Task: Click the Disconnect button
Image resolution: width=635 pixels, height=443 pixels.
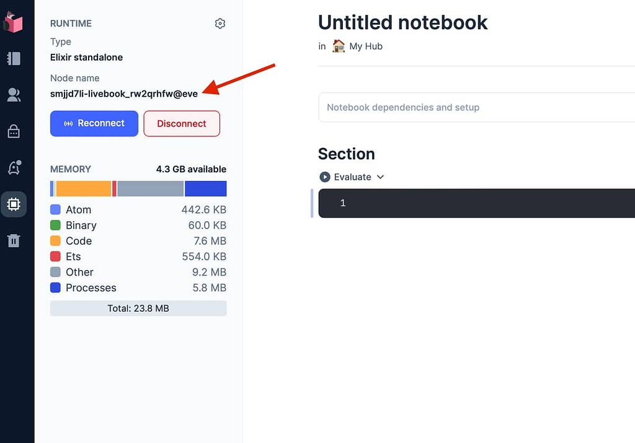Action: 181,123
